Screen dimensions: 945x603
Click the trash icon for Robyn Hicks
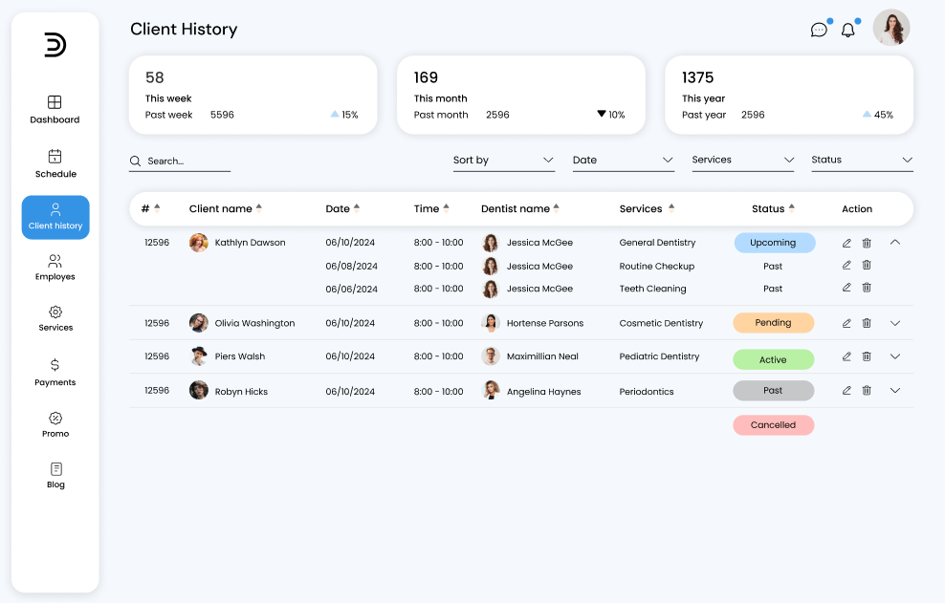click(867, 390)
